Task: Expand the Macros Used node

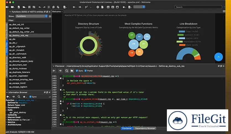Action: tap(6, 117)
